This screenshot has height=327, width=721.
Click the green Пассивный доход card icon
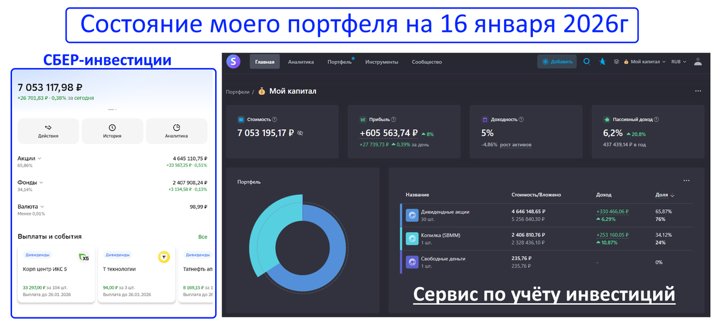pyautogui.click(x=607, y=120)
